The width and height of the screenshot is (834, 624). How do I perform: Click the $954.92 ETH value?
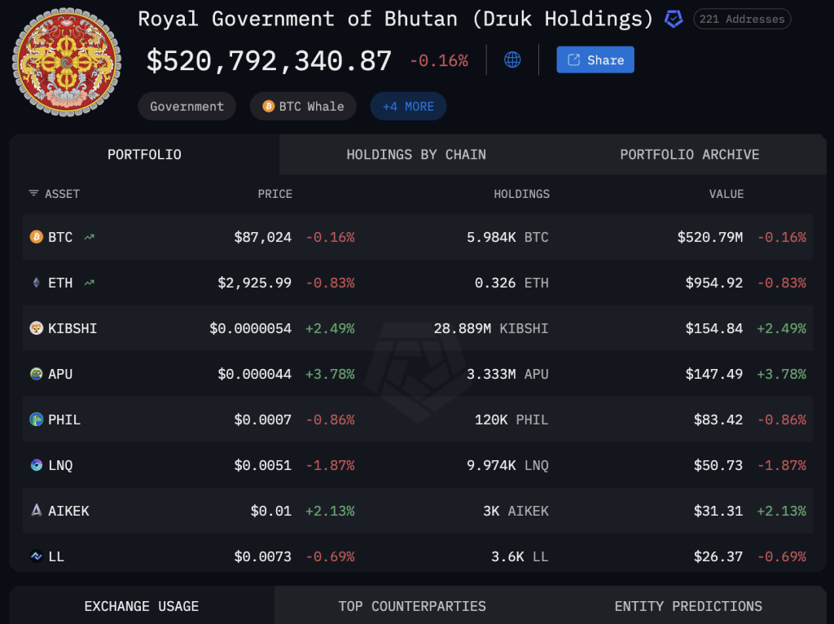(713, 283)
